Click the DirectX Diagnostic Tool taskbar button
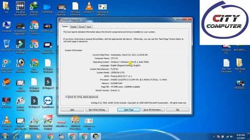250x140 pixels. click(x=96, y=136)
